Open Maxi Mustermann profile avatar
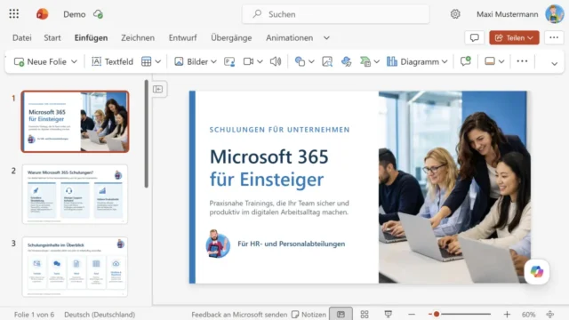569x320 pixels. 555,14
